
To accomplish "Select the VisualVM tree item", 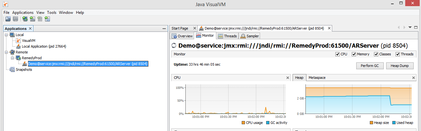I will [29, 41].
